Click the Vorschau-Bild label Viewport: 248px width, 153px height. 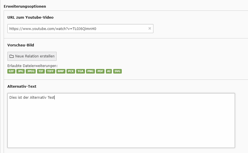pos(21,45)
